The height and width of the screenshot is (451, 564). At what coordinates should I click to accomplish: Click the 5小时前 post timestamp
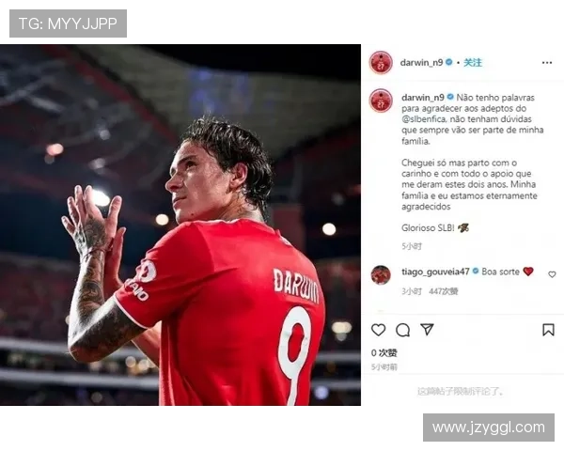384,366
